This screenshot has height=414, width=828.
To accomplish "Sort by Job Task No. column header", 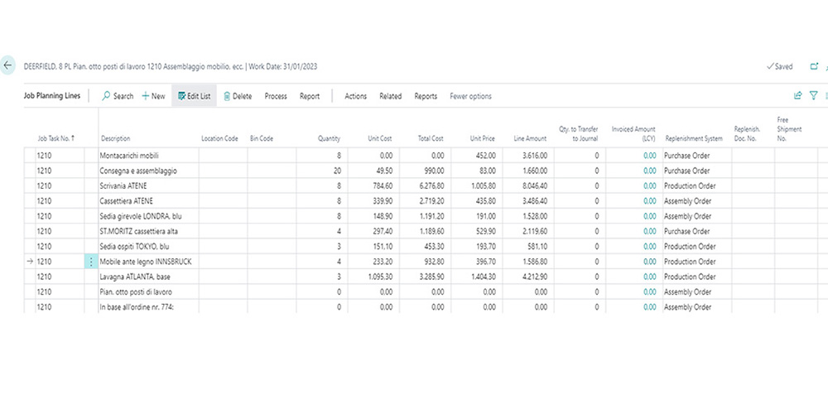I will coord(55,138).
